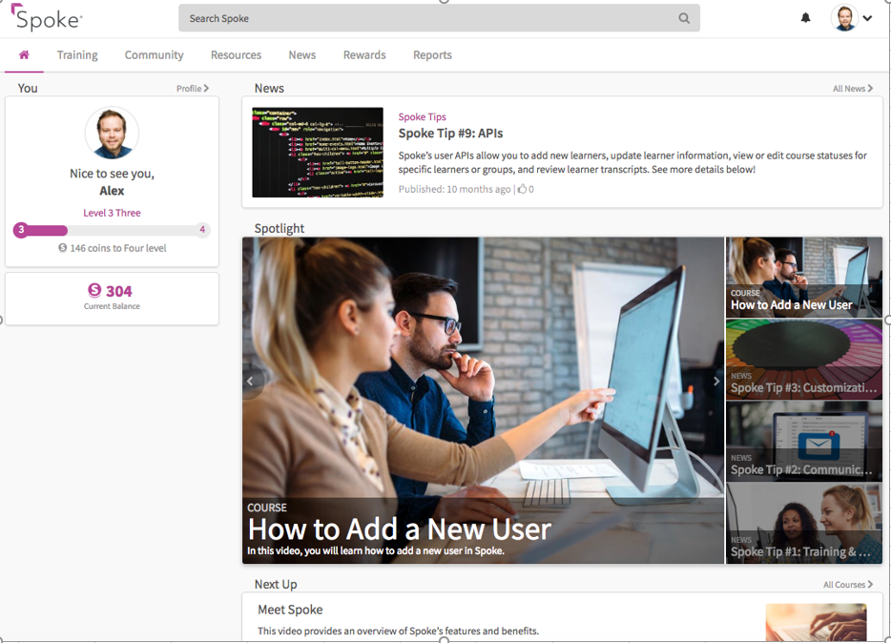Click the search magnifier icon
Screen dimensions: 891x643
(x=684, y=18)
